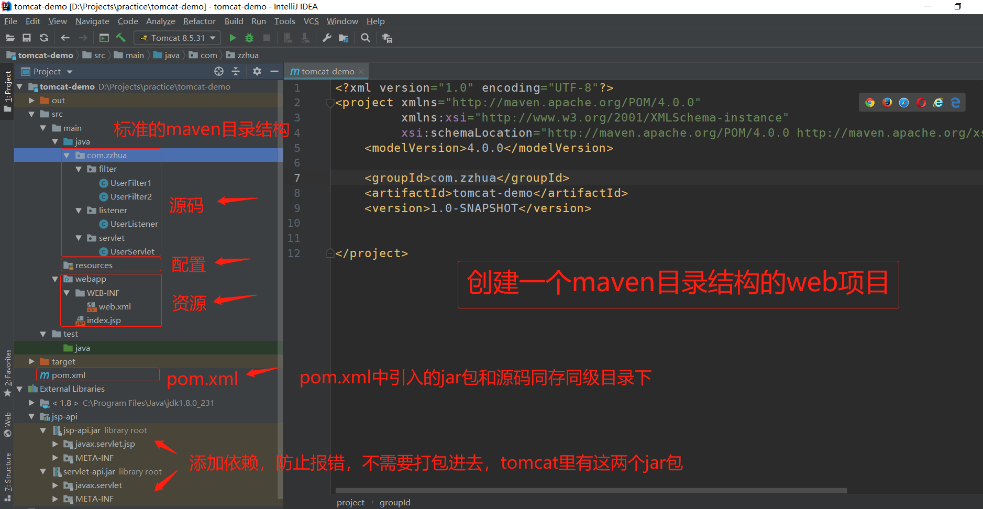The height and width of the screenshot is (509, 983).
Task: Expand the target folder
Action: click(31, 362)
